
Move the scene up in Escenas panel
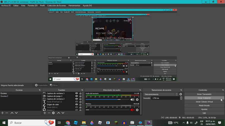(x=12, y=113)
